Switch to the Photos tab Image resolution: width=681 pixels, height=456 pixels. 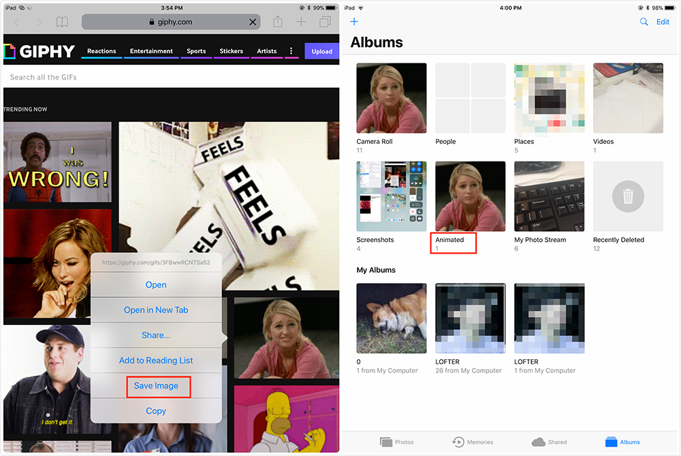396,442
